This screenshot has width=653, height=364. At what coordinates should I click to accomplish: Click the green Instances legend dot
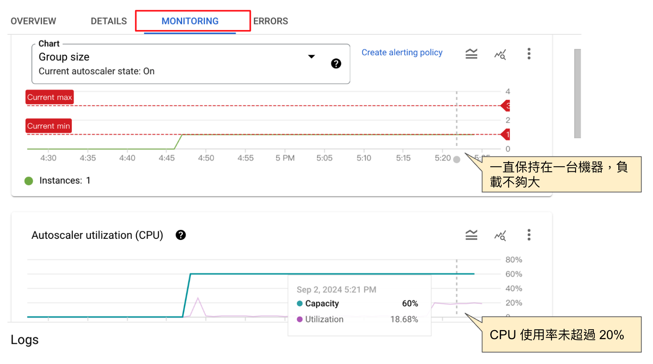coord(29,181)
